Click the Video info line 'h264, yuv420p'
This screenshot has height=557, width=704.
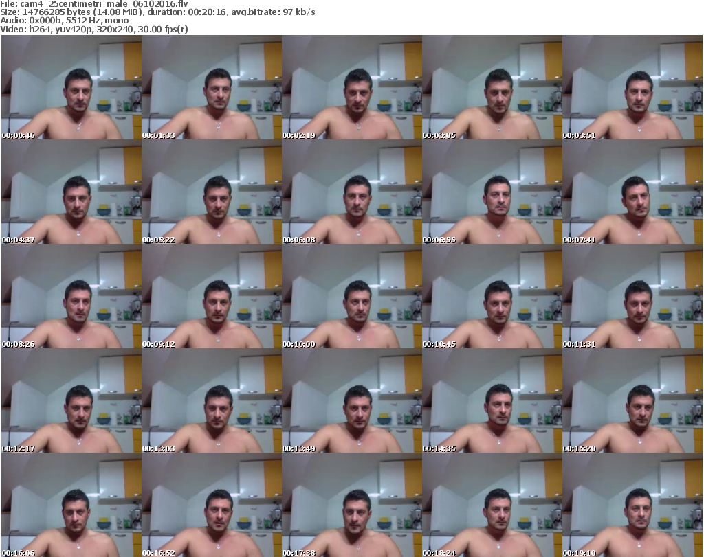tap(94, 29)
